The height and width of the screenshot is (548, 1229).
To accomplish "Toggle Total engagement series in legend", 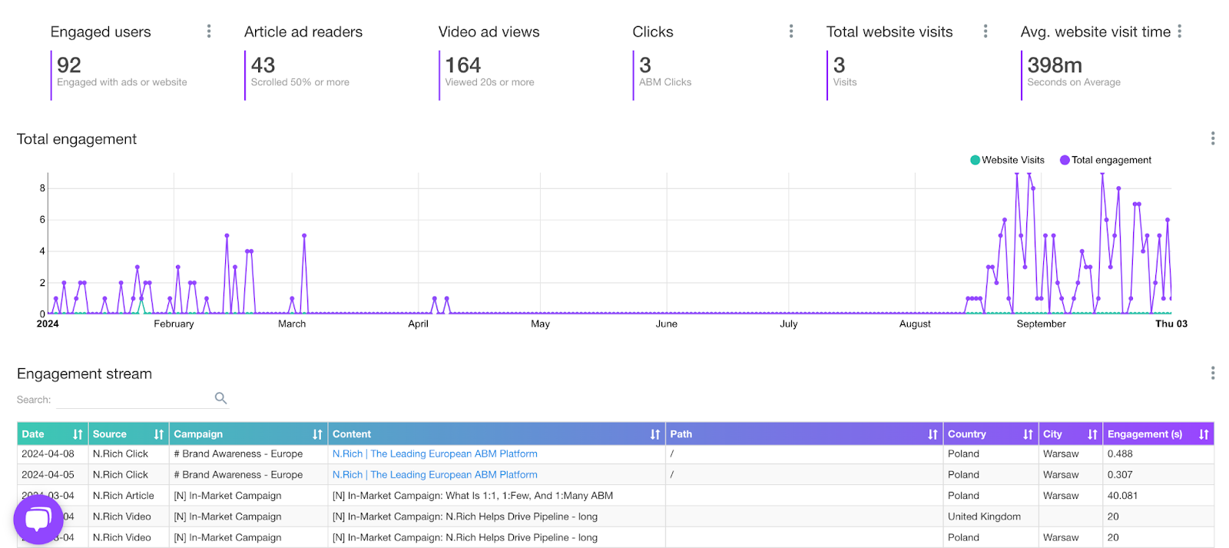I will 1111,160.
